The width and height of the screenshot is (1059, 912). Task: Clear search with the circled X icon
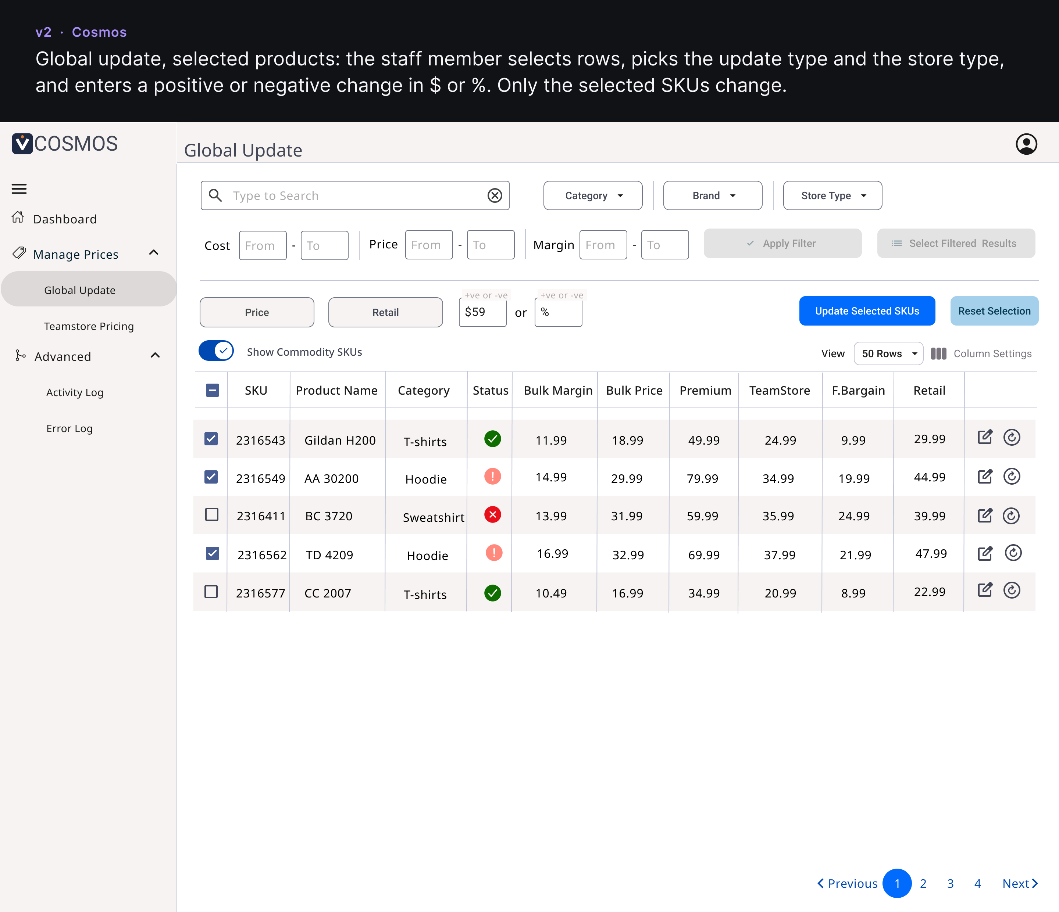495,195
